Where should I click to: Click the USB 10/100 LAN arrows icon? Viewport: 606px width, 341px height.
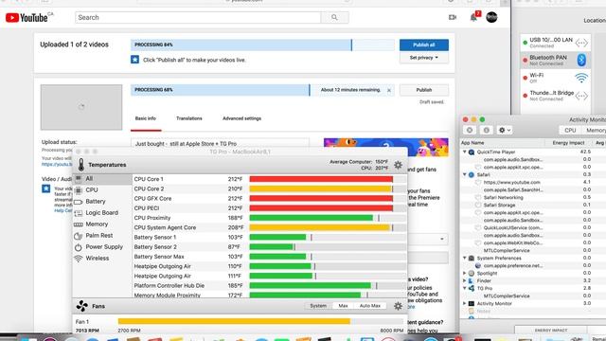(581, 43)
